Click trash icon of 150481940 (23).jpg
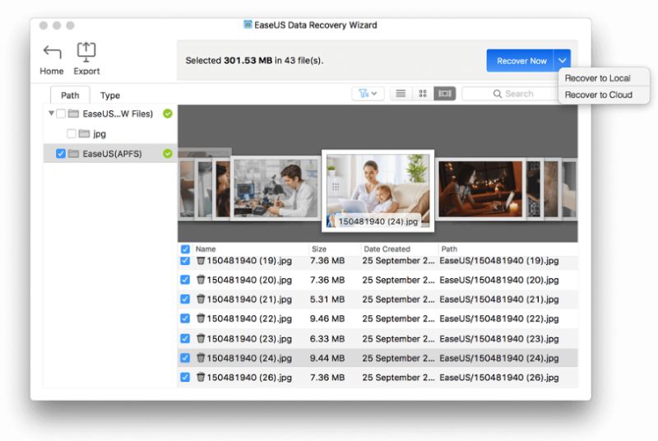Screen dimensions: 658x441 click(201, 338)
